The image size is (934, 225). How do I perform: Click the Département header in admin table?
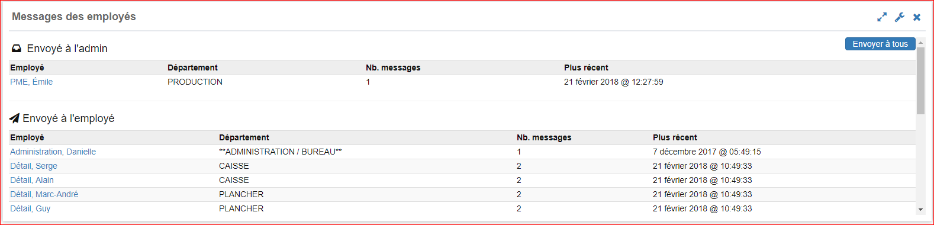pos(192,67)
